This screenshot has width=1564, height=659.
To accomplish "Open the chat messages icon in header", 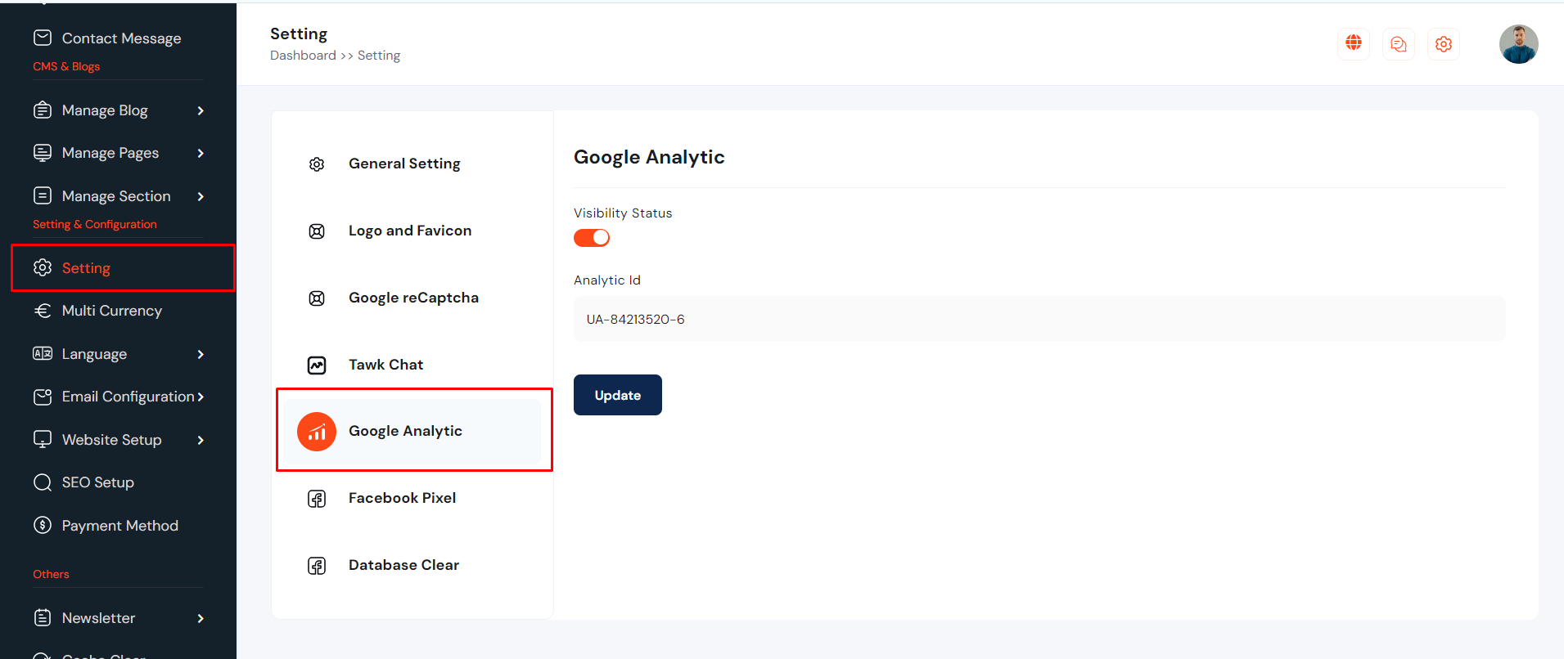I will tap(1399, 44).
